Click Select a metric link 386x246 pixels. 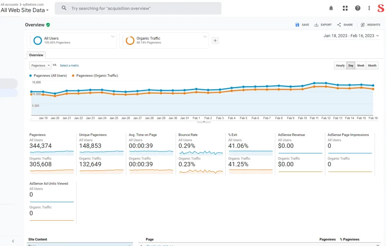pos(69,66)
